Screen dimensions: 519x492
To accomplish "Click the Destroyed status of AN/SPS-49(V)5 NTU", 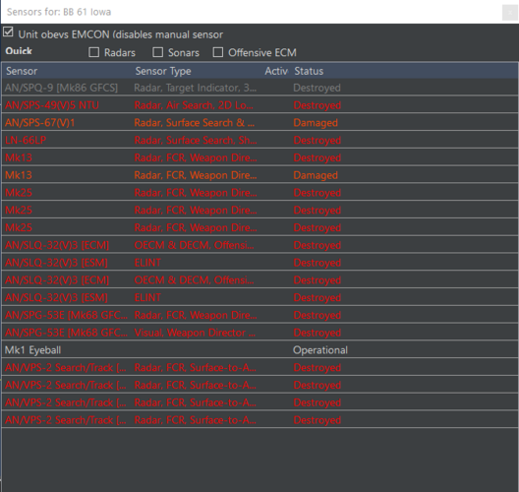I will [317, 105].
